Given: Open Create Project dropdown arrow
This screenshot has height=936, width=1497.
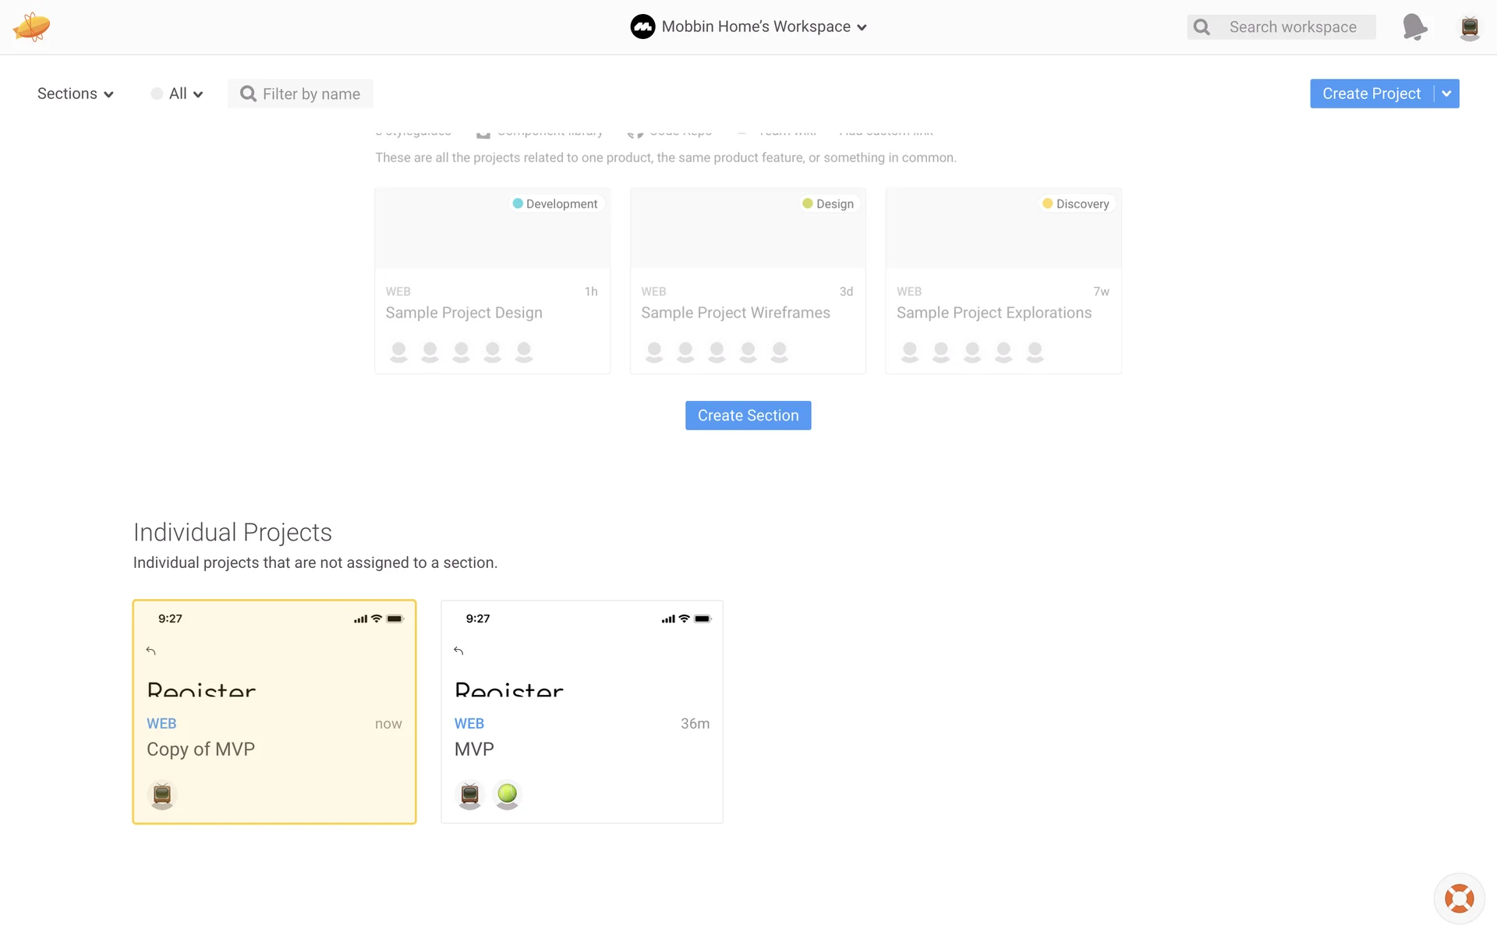Looking at the screenshot, I should tap(1447, 94).
